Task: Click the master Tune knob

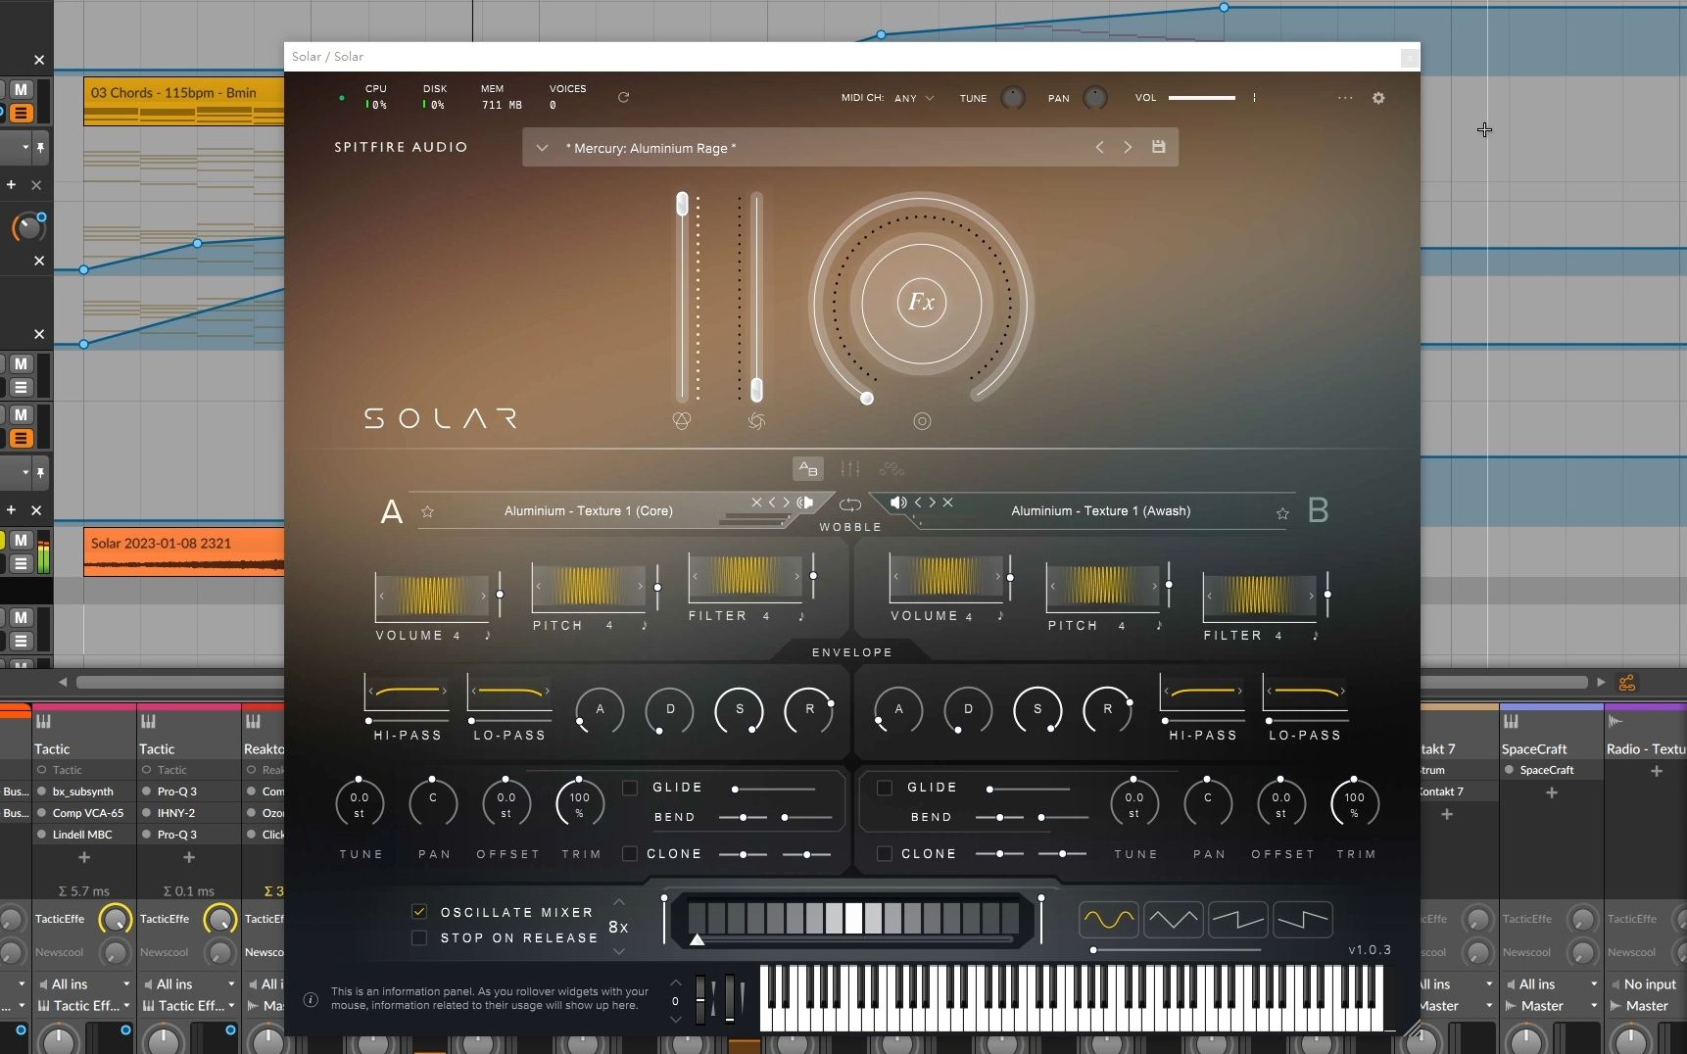Action: coord(1013,98)
